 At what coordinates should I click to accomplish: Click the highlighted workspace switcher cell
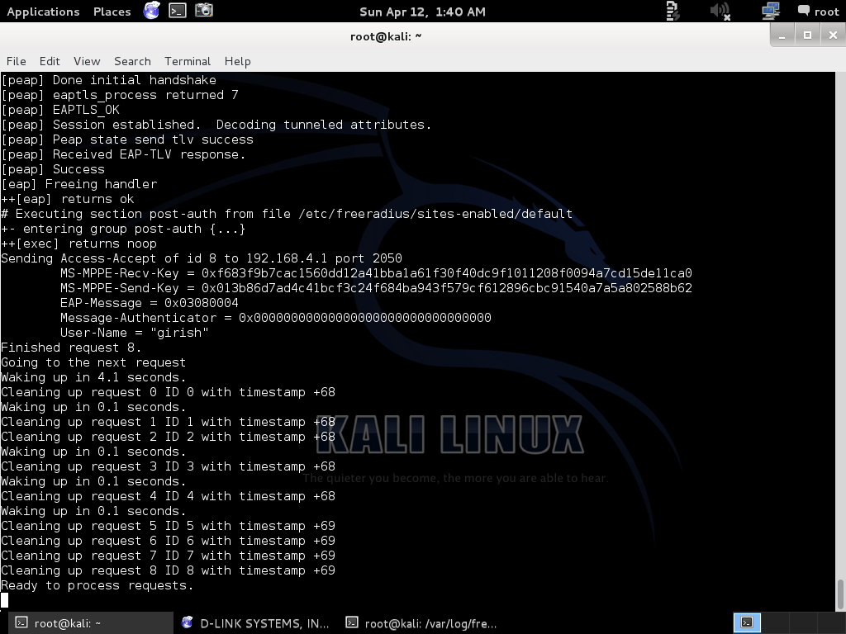click(x=747, y=622)
